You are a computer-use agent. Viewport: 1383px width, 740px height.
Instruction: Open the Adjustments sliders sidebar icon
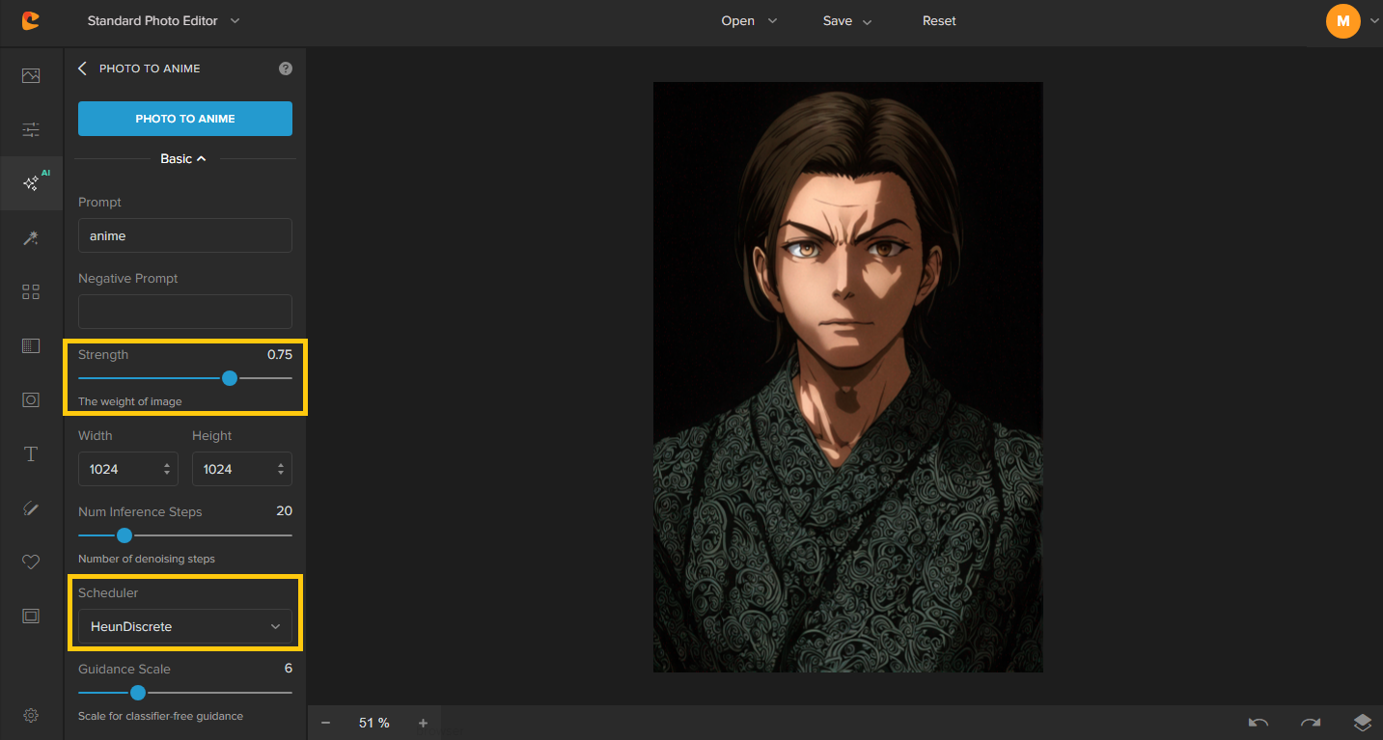[x=31, y=129]
